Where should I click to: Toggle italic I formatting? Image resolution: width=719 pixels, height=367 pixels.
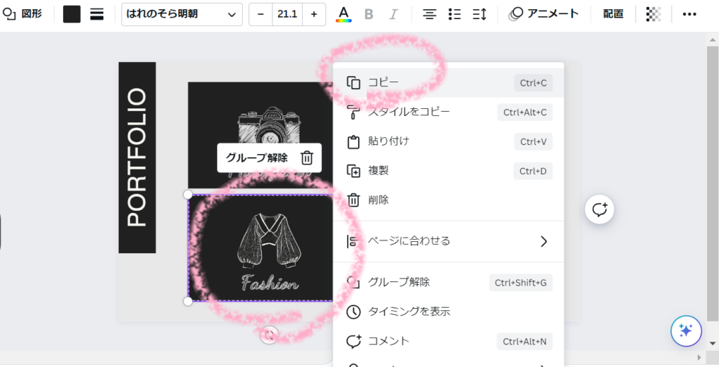[393, 14]
